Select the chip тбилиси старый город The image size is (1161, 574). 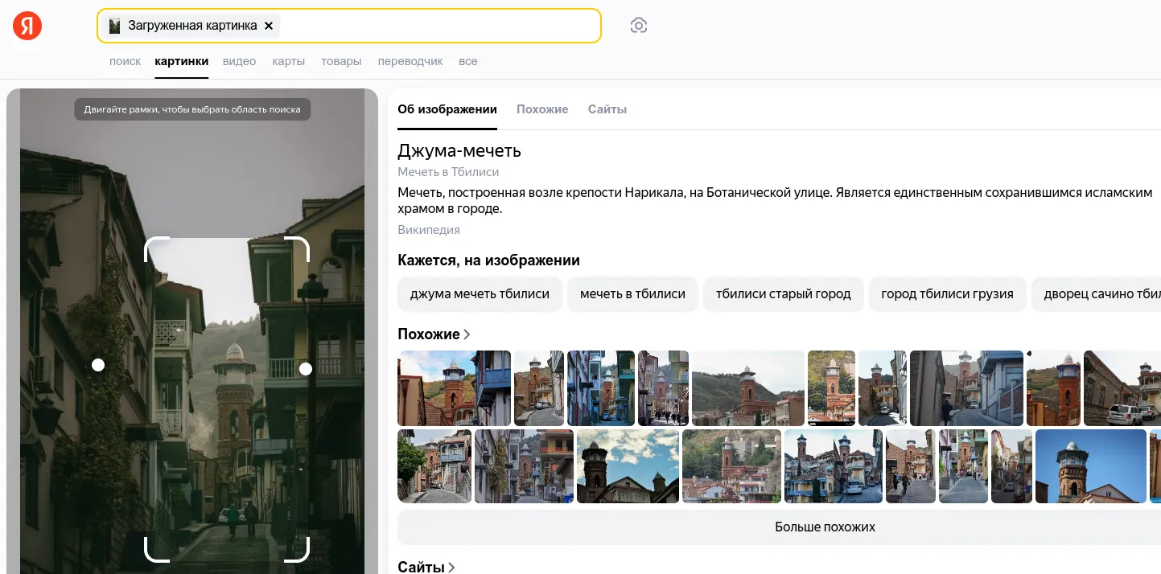click(783, 293)
